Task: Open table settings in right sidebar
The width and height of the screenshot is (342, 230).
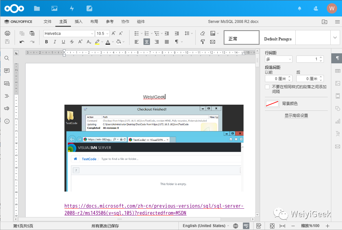Action: click(337, 71)
